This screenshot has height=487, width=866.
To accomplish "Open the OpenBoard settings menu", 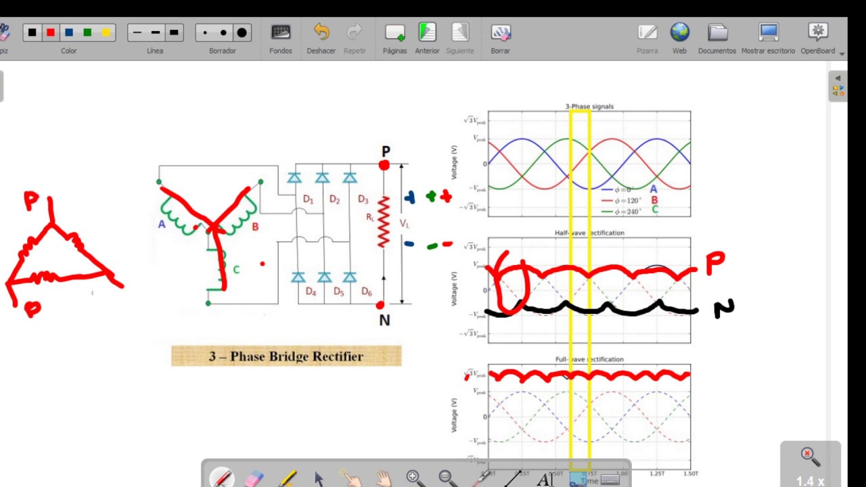I will [818, 39].
